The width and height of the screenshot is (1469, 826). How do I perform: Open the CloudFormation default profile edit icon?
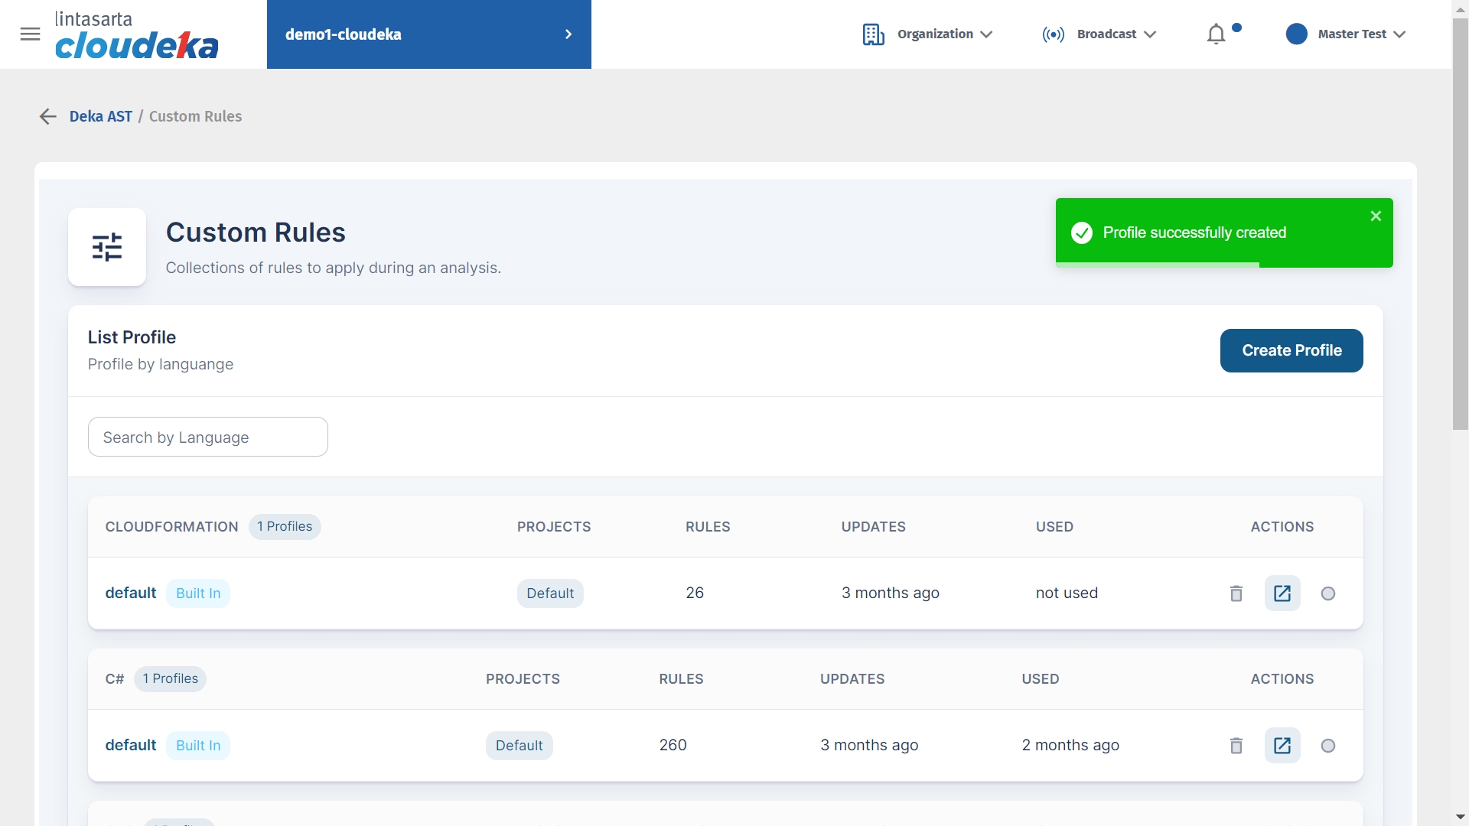[x=1282, y=593]
